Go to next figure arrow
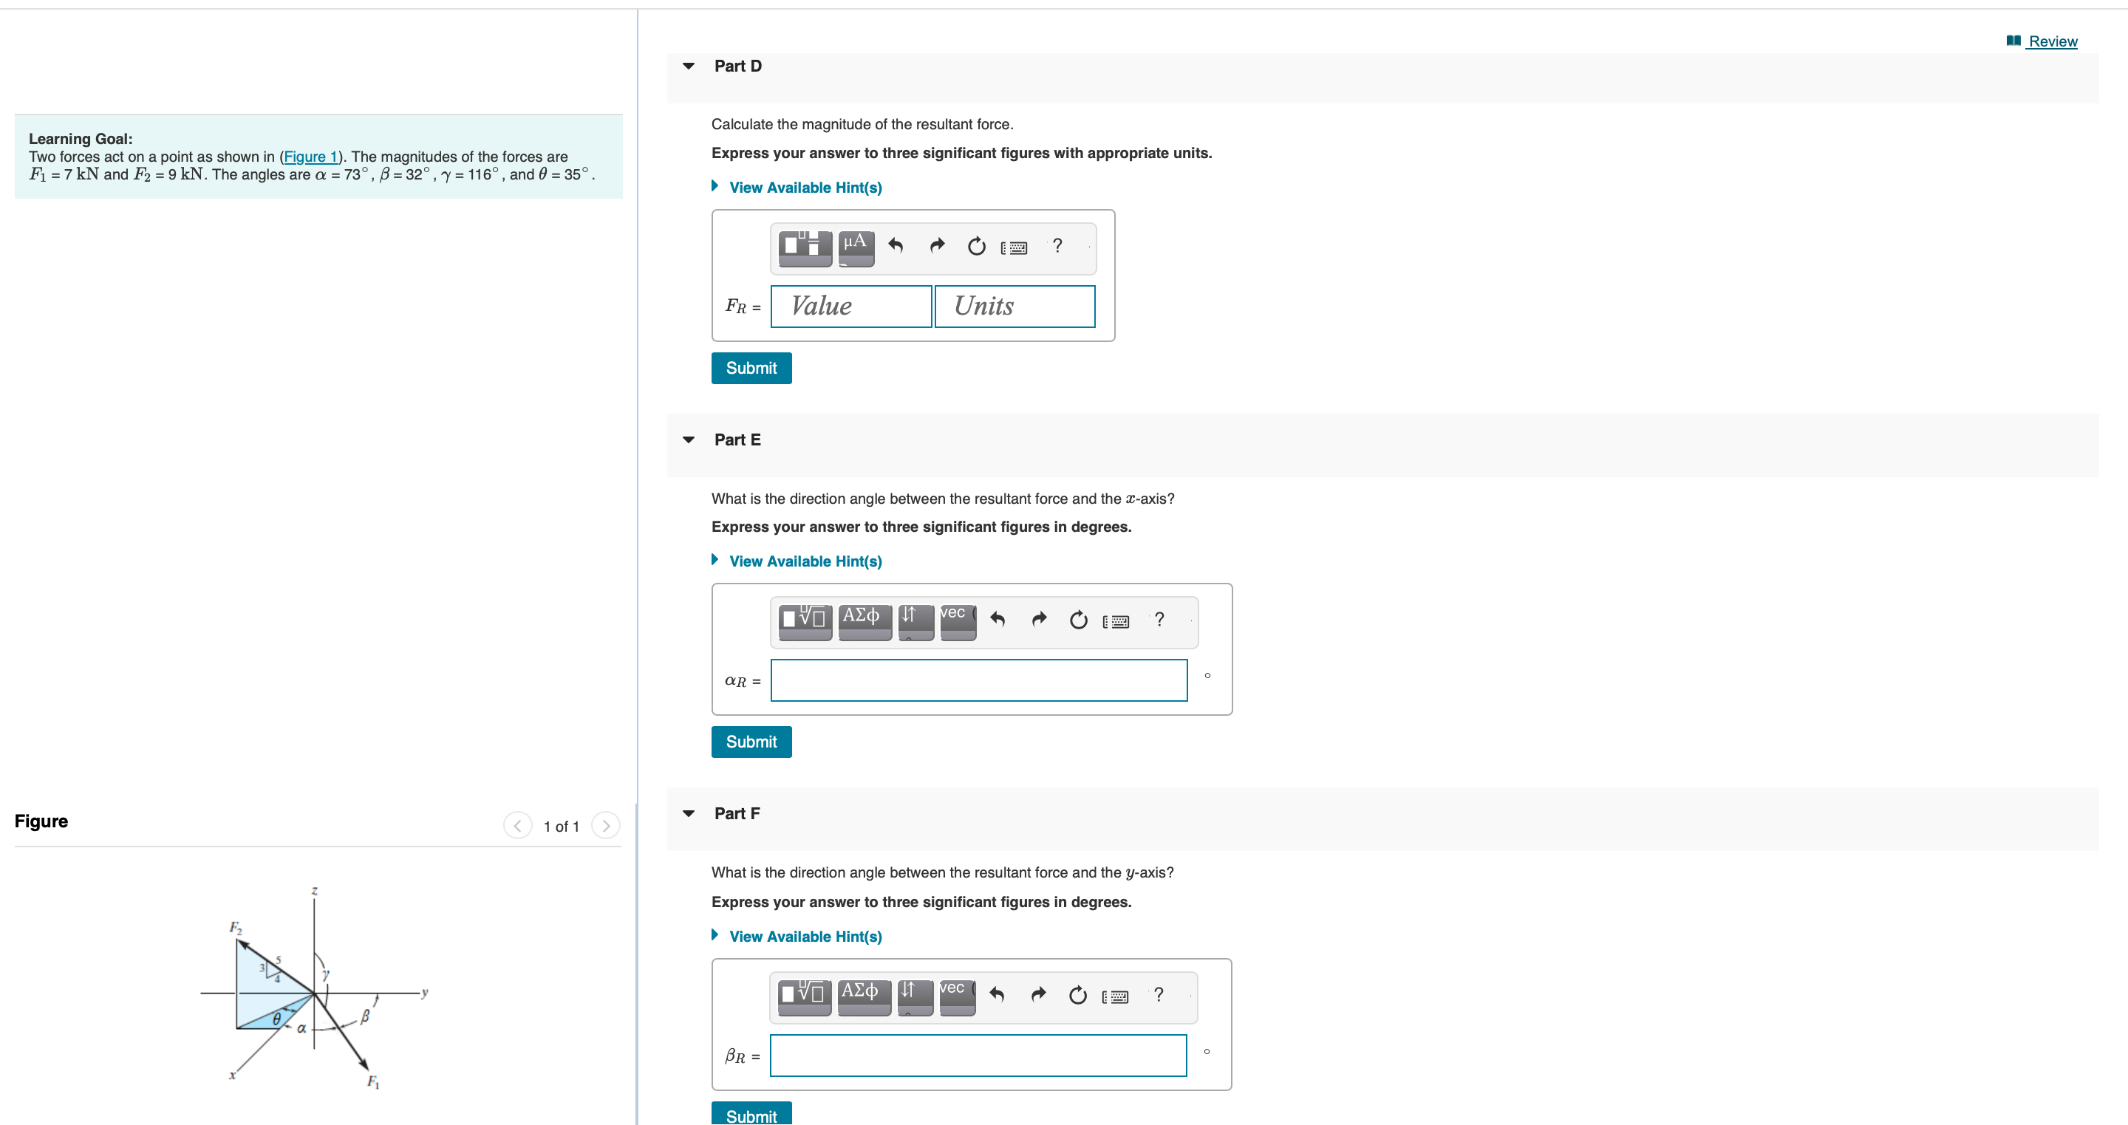The width and height of the screenshot is (2128, 1125). 606,826
